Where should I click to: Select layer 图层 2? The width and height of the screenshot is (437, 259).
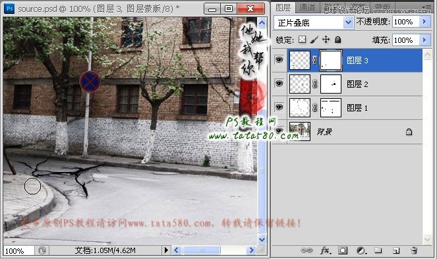(357, 84)
